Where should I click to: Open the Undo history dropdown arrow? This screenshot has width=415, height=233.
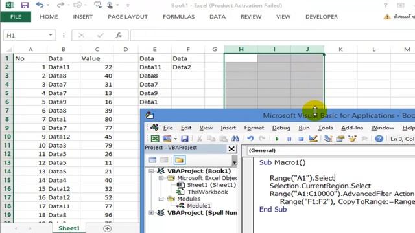[48, 5]
